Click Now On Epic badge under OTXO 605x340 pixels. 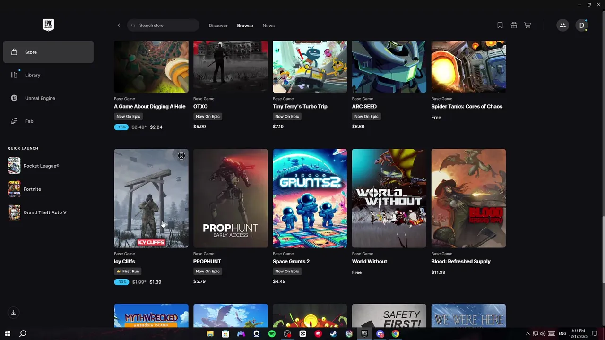[x=208, y=117]
